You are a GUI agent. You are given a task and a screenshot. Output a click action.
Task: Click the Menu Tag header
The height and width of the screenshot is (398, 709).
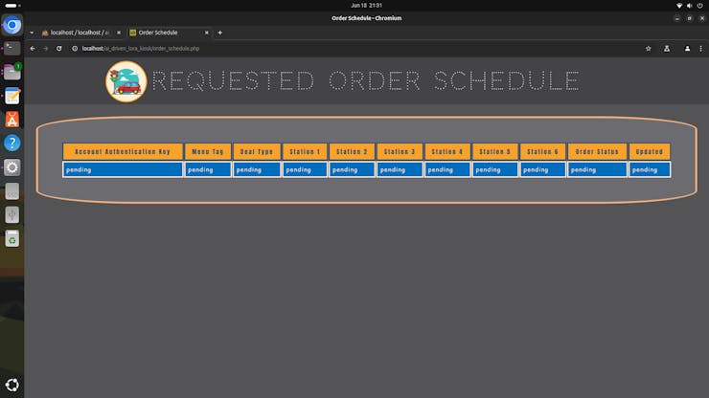point(208,151)
